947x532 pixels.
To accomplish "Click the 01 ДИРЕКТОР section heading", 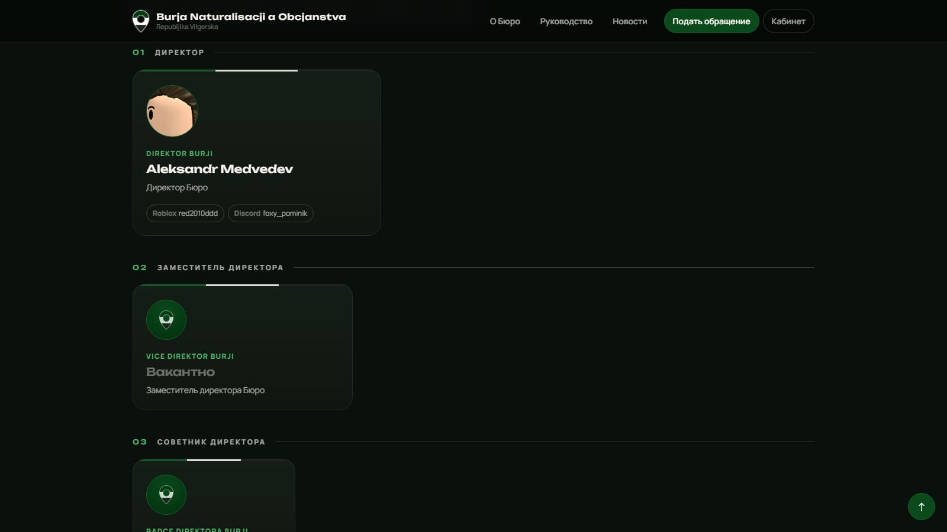I will coord(168,53).
